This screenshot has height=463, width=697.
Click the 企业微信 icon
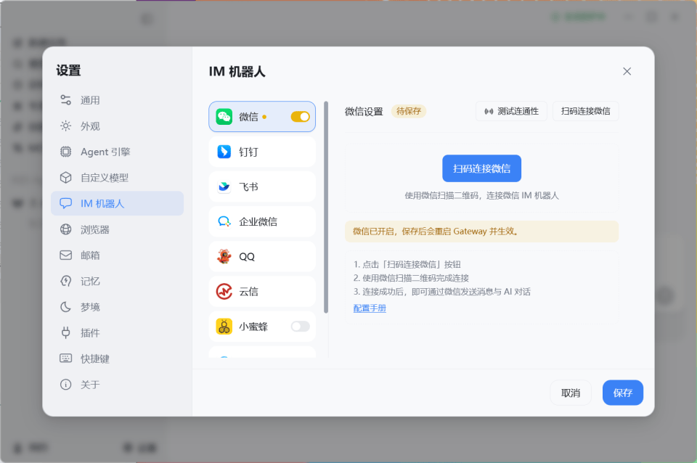click(224, 221)
